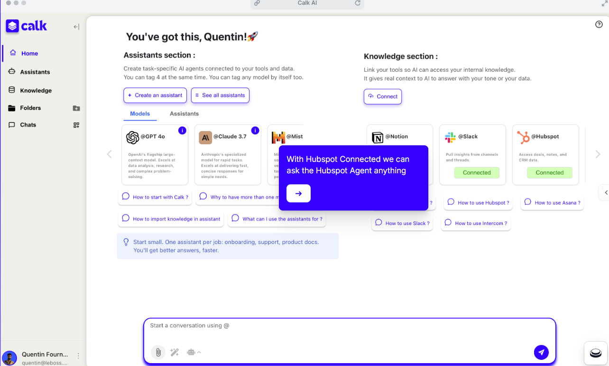609x366 pixels.
Task: Start a new chat using the grid-plus icon
Action: pos(76,124)
